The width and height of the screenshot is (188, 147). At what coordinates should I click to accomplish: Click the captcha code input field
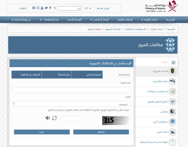(x=71, y=119)
